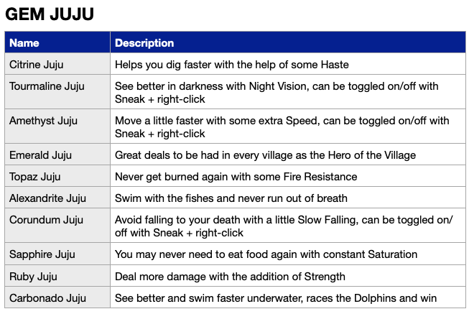Click the Fire Resistance description text
Viewport: 469px width, 314px height.
[236, 177]
